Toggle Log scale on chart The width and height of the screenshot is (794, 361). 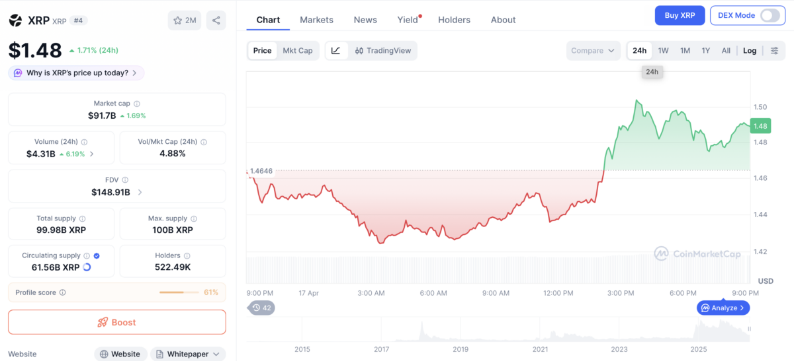click(x=750, y=51)
